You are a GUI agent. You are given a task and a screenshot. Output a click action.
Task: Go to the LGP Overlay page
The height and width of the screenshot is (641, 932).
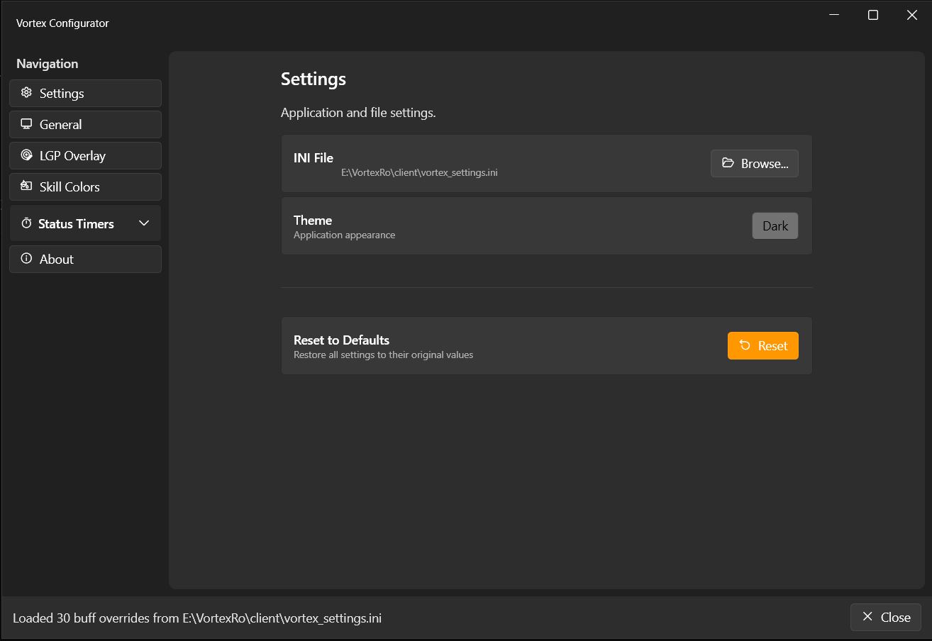coord(85,155)
